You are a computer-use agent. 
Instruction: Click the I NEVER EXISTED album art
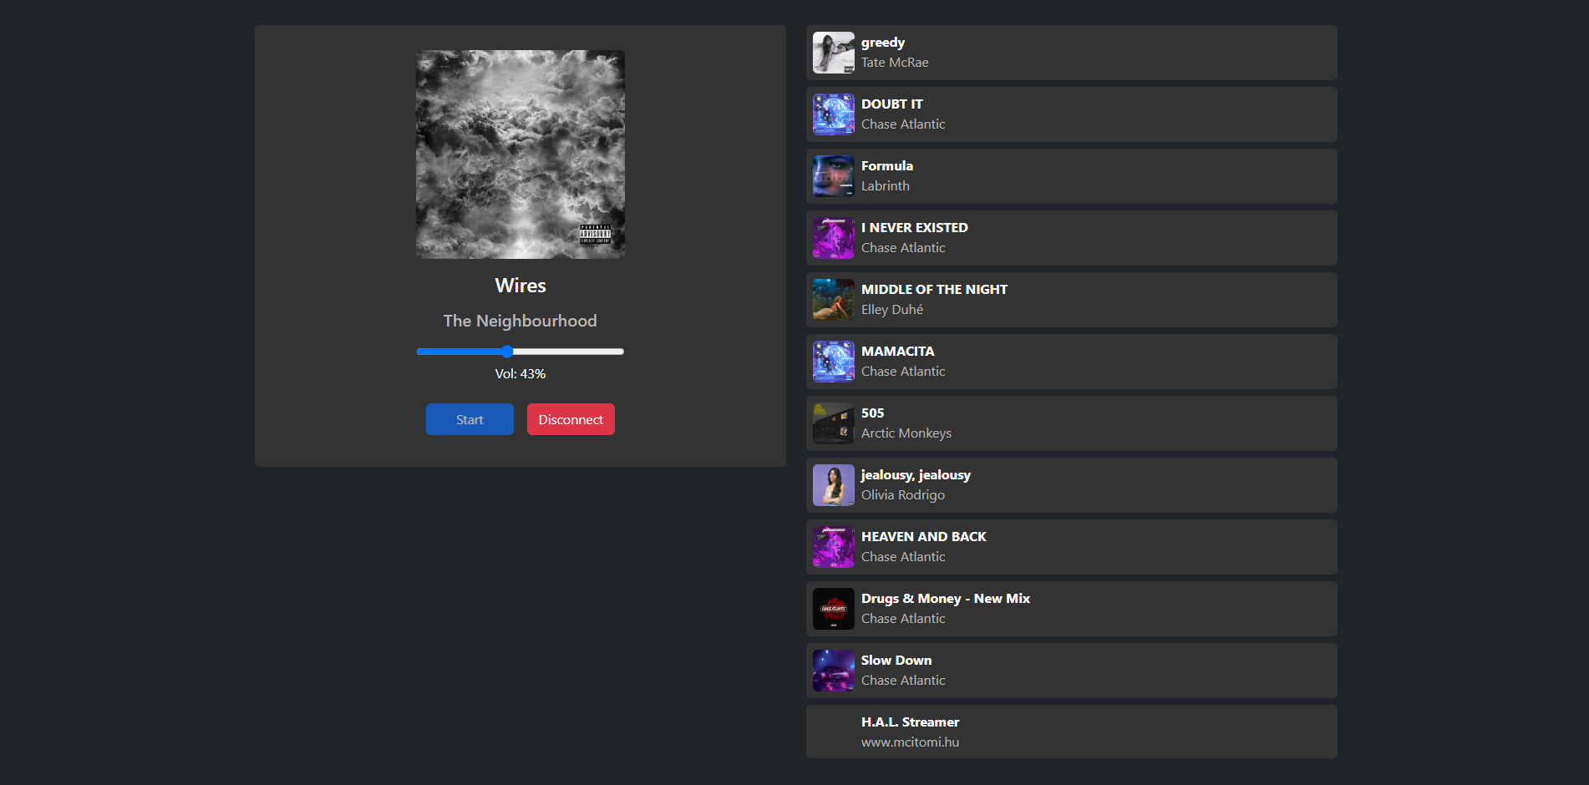point(833,238)
